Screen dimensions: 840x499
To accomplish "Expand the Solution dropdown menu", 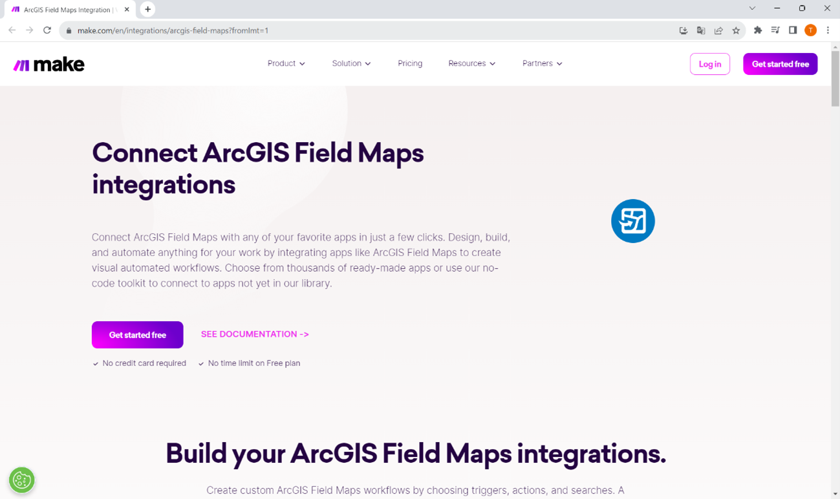I will click(351, 63).
